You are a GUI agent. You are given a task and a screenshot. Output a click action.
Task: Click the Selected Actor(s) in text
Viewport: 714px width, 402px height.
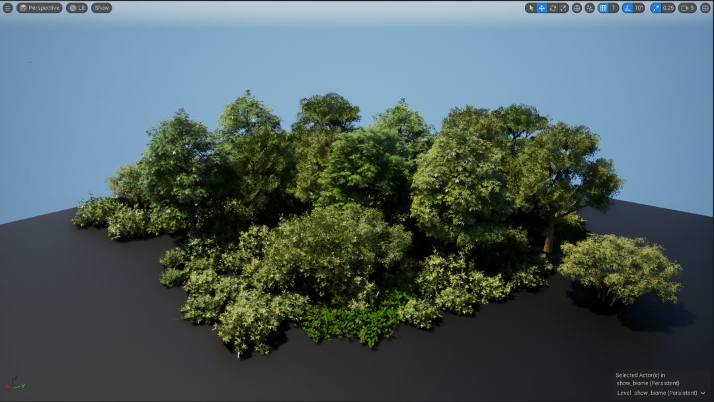tap(640, 375)
